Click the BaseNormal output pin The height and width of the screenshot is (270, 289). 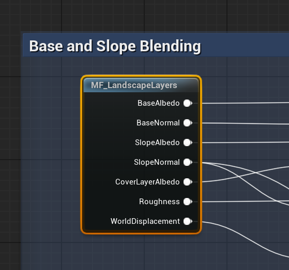point(188,123)
